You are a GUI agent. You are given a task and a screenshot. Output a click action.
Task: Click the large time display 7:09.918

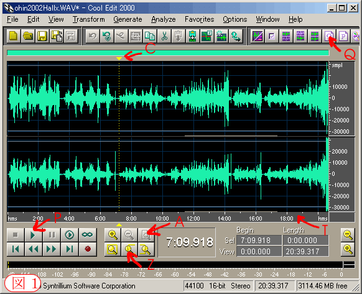pos(187,242)
